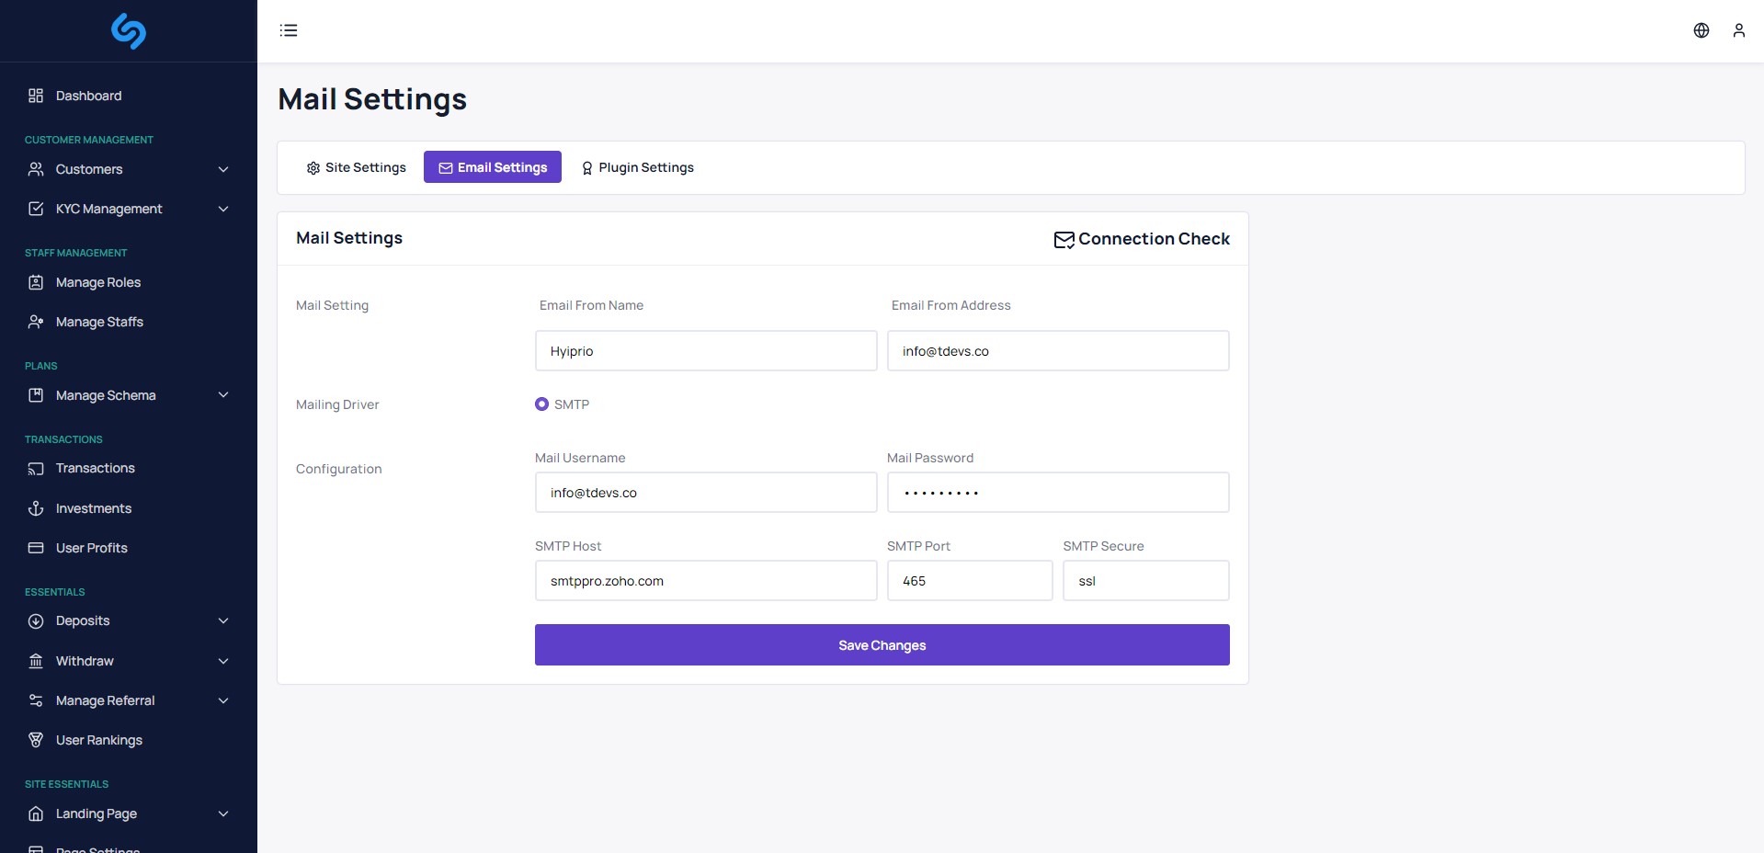1764x853 pixels.
Task: Select the SMTP mailing driver radio
Action: pyautogui.click(x=542, y=404)
